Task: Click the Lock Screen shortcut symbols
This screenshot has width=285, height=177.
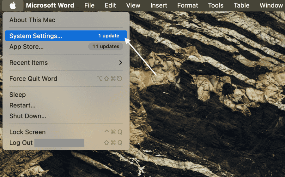Action: tap(113, 132)
